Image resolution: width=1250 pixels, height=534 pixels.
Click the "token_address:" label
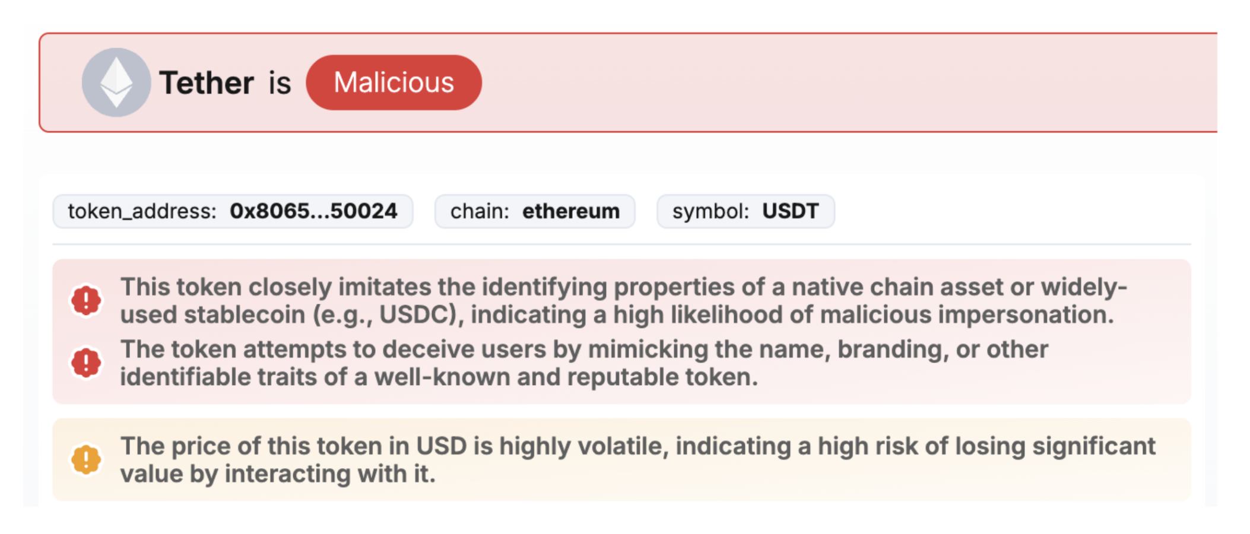click(x=142, y=211)
